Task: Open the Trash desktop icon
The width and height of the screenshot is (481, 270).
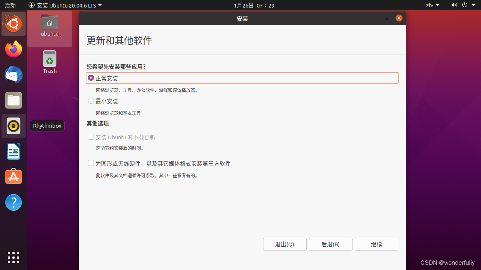Action: point(50,62)
